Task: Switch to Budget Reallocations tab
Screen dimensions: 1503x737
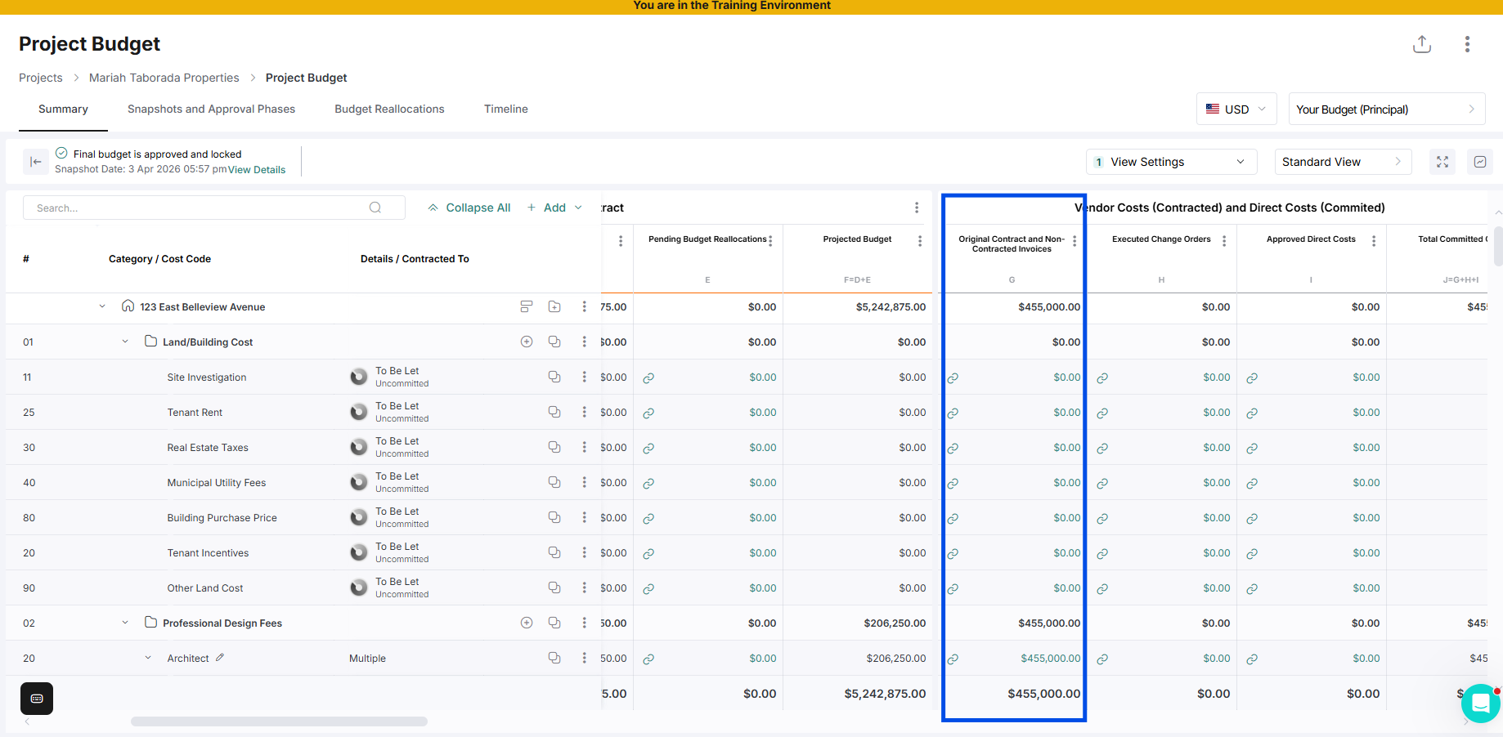Action: [x=389, y=109]
